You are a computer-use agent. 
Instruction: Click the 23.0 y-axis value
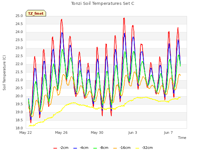[x=19, y=48]
